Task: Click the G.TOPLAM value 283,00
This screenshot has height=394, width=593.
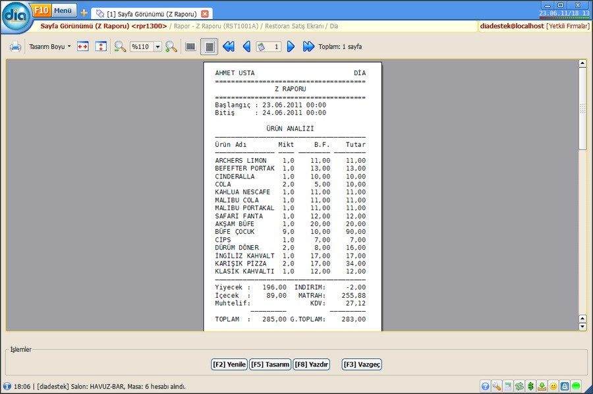Action: [x=353, y=319]
